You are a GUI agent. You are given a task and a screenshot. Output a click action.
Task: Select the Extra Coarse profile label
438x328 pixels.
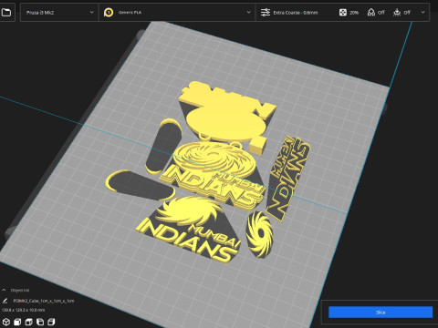pos(296,13)
